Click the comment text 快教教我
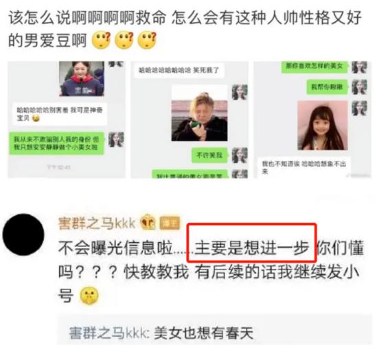Viewport: 379px width, 356px height. point(156,272)
